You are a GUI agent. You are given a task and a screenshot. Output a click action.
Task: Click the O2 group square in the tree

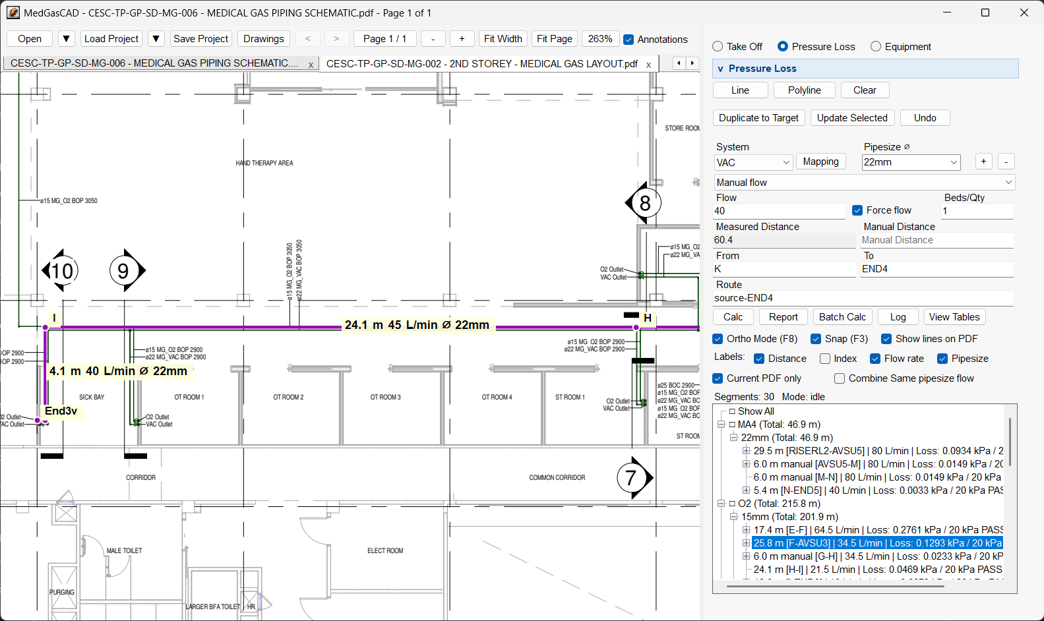pos(732,504)
